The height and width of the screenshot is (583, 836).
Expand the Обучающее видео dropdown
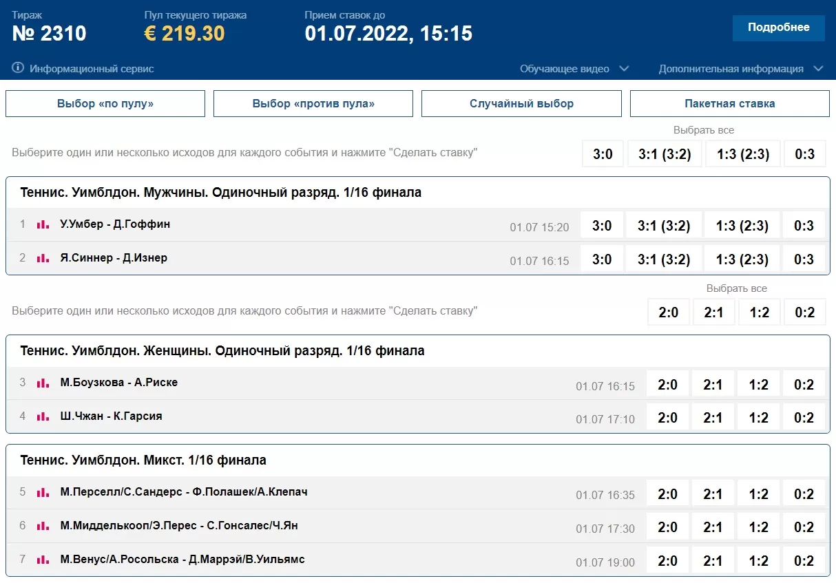[x=574, y=69]
